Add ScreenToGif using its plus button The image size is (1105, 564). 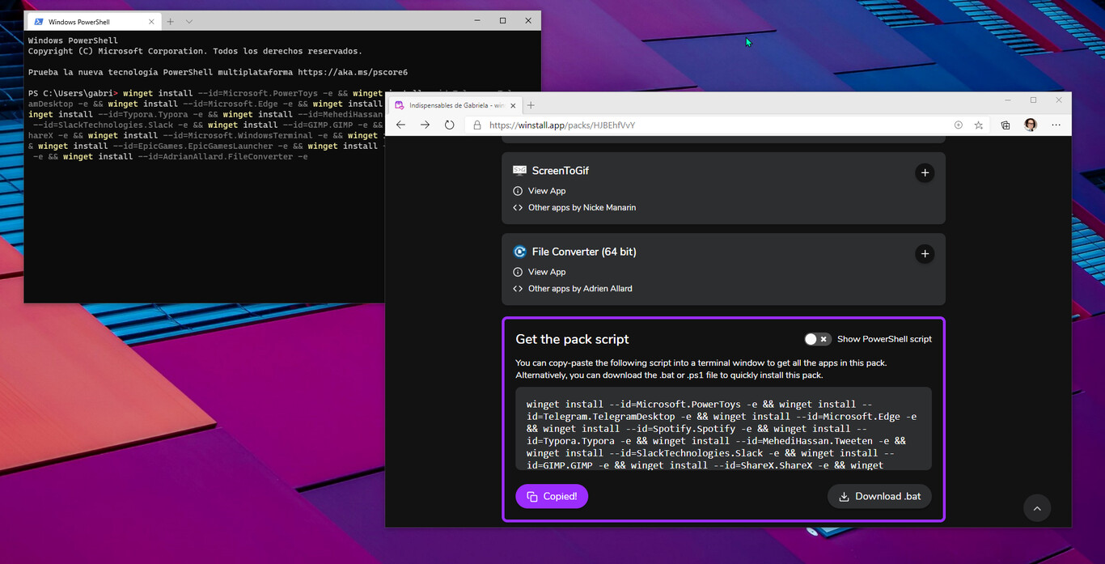pos(925,172)
